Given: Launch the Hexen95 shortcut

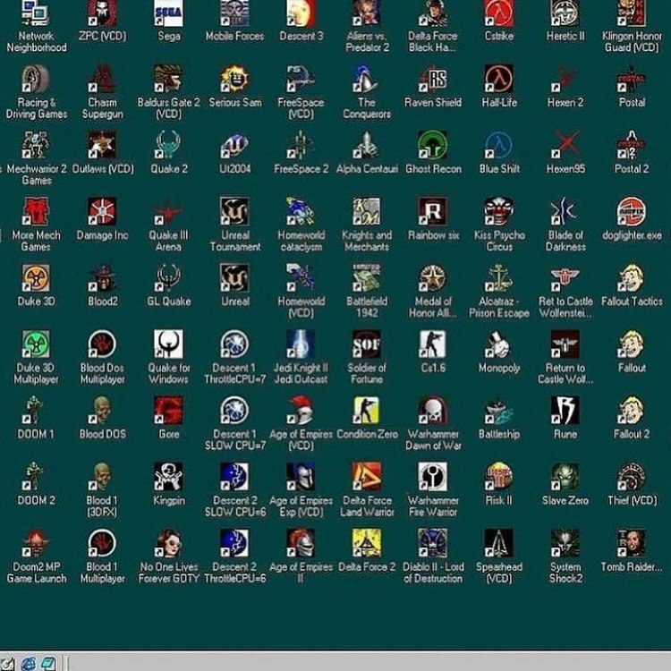Looking at the screenshot, I should 565,146.
